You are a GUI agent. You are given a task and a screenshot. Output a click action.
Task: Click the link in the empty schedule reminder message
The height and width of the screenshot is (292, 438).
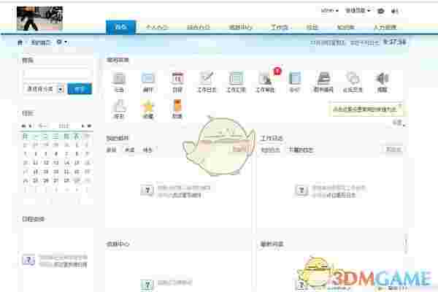72,264
